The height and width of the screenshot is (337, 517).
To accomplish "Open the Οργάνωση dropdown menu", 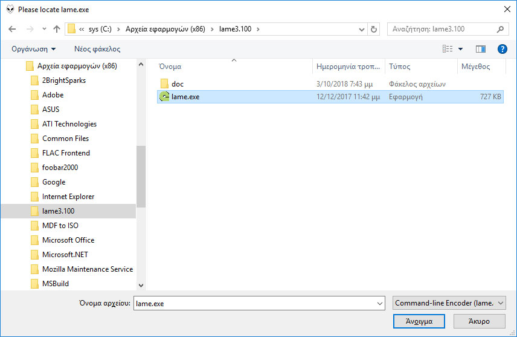I will (x=34, y=49).
